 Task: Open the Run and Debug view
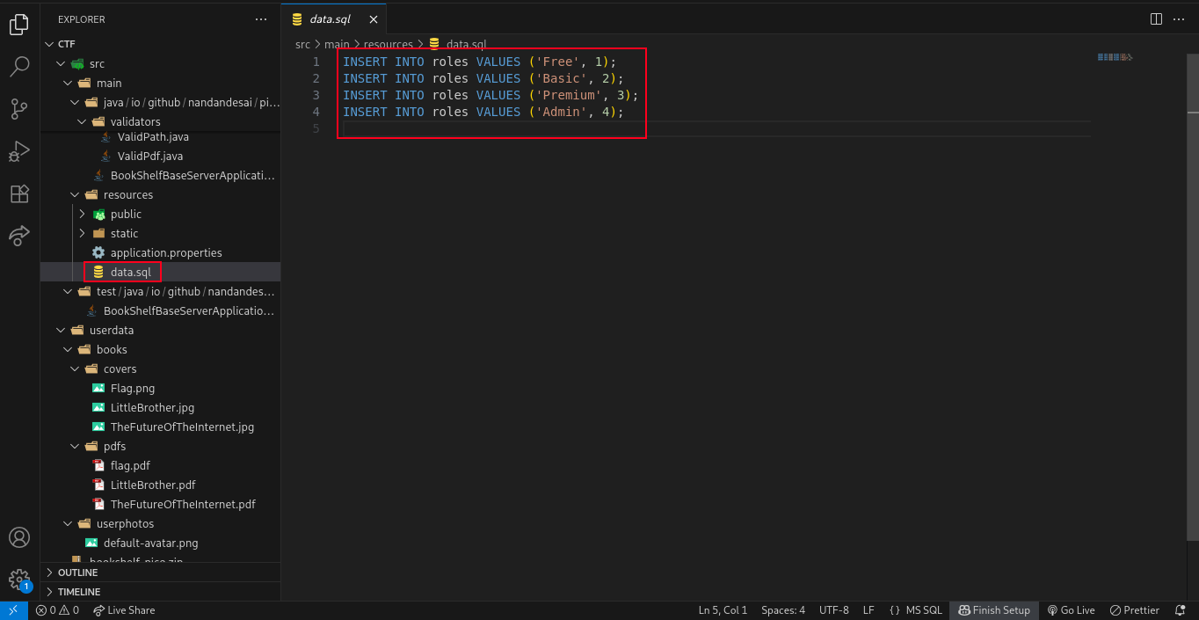(19, 151)
